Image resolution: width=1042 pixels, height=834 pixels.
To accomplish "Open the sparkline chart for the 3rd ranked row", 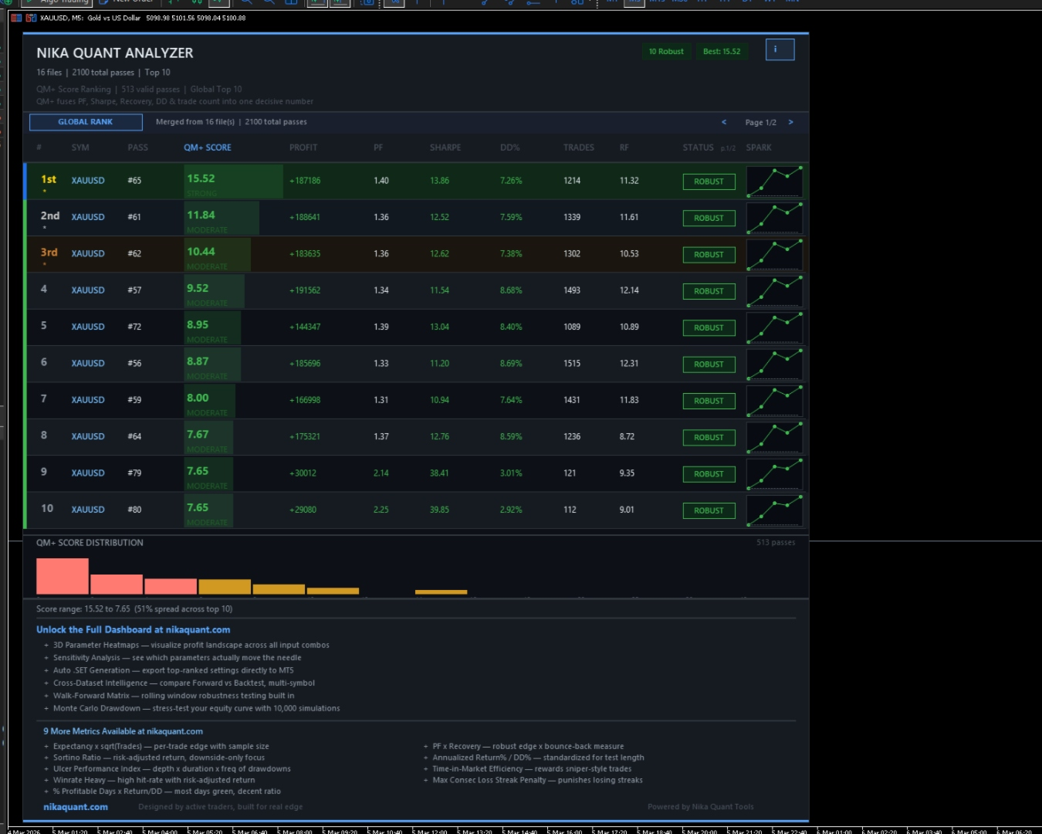I will click(x=775, y=255).
